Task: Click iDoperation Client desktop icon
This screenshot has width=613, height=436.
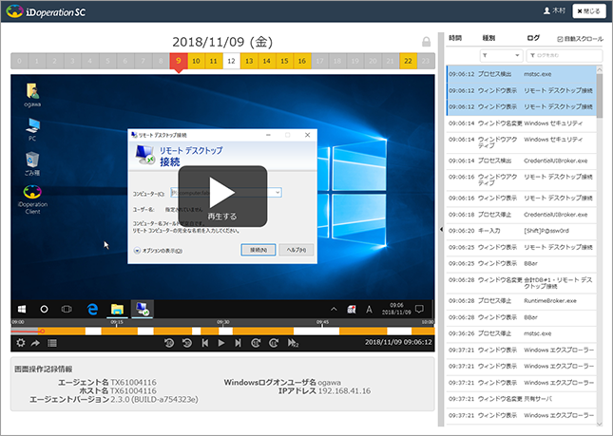Action: [32, 199]
